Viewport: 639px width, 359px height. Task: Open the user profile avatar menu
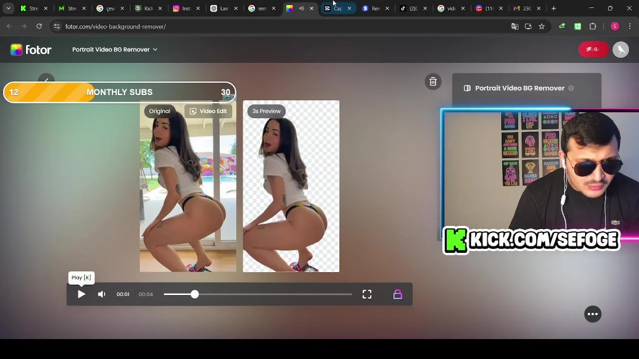tap(621, 49)
